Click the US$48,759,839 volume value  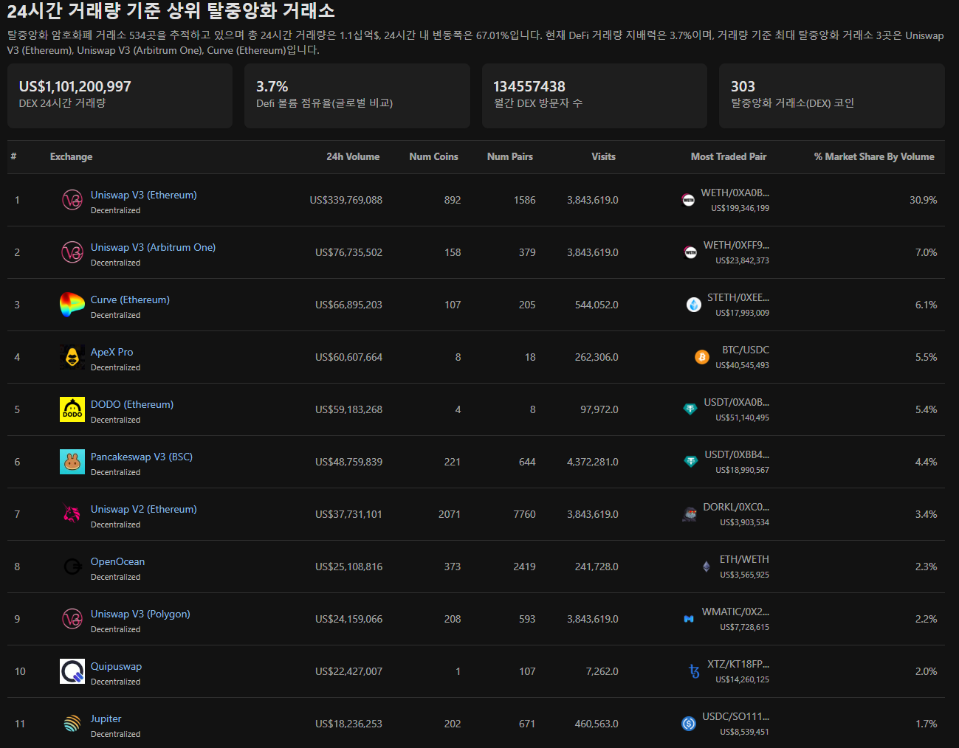(x=348, y=462)
